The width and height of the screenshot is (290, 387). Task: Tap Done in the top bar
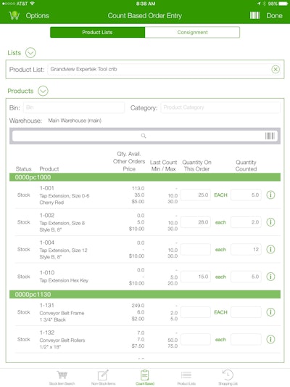(274, 16)
